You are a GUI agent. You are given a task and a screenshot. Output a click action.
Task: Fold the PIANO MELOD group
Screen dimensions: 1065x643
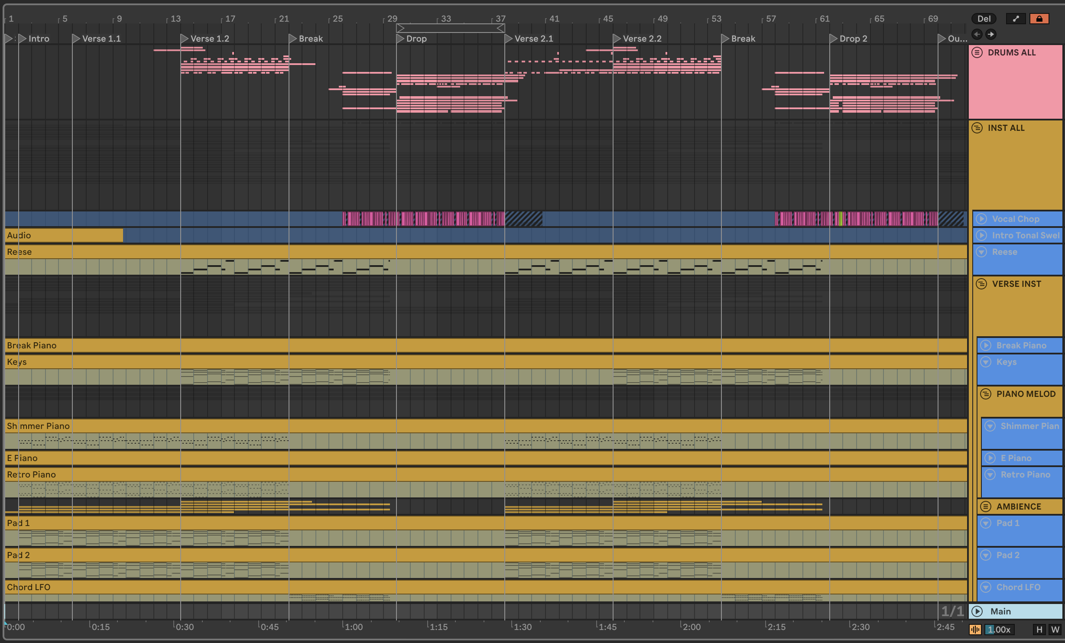986,394
